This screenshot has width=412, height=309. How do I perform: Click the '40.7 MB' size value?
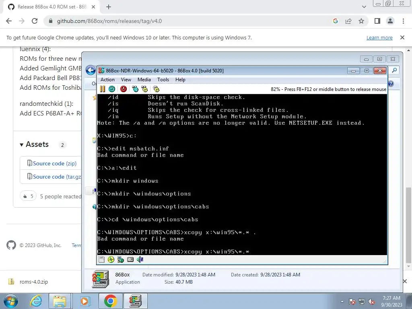[183, 282]
